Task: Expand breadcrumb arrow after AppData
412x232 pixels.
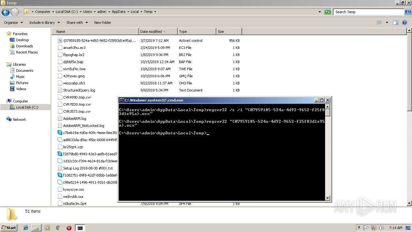Action: click(x=128, y=12)
